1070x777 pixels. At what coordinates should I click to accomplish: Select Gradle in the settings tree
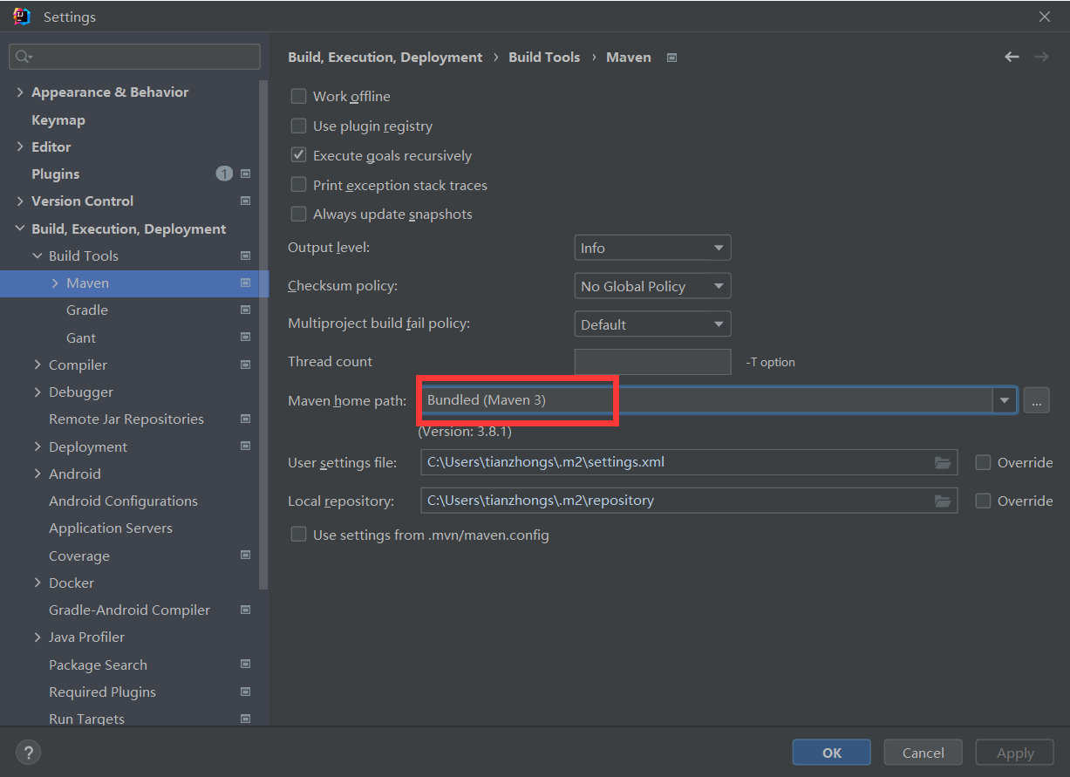pyautogui.click(x=87, y=310)
